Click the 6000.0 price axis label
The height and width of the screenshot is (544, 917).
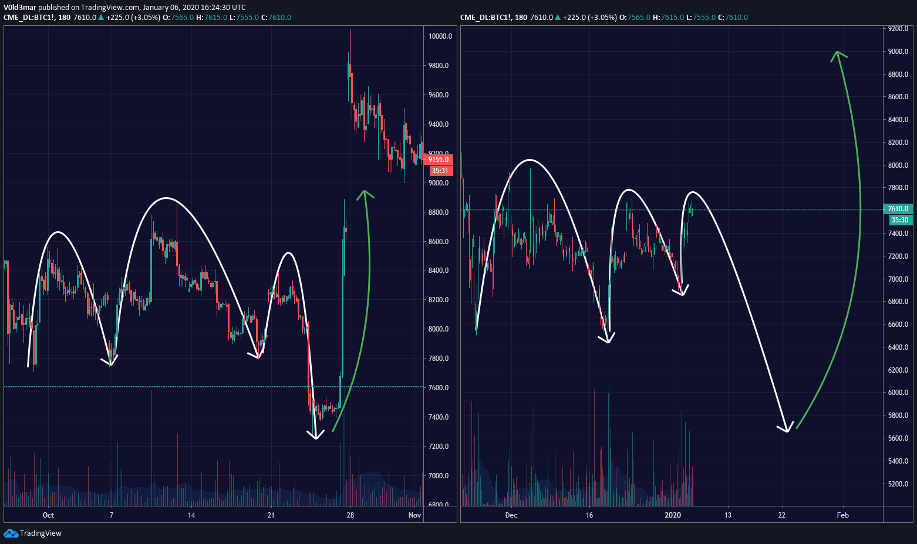pyautogui.click(x=898, y=393)
